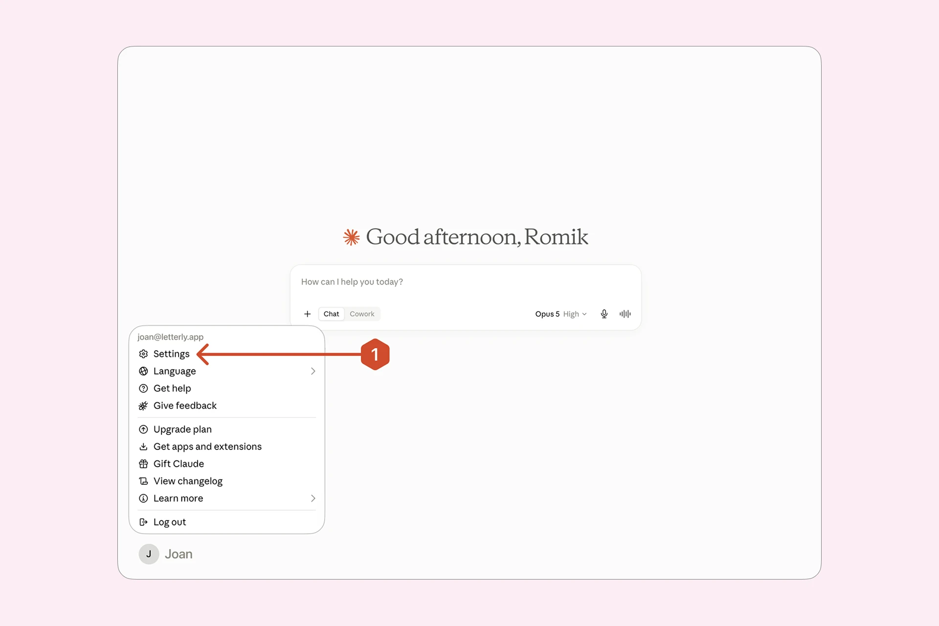Click the 'How can I help you today?' field
The width and height of the screenshot is (939, 626).
point(465,282)
